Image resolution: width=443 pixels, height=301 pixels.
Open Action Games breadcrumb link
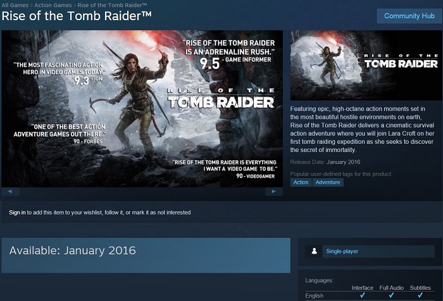click(x=53, y=5)
